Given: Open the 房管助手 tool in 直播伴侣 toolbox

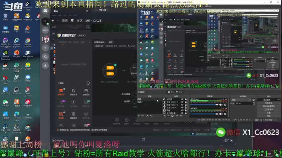Looking at the screenshot, I should pos(73,92).
